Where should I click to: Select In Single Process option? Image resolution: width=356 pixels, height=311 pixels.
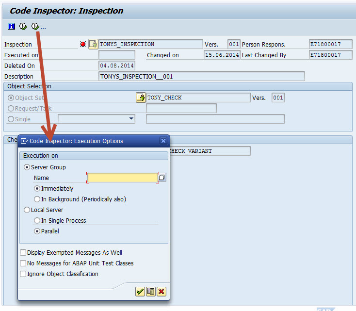[x=37, y=221]
